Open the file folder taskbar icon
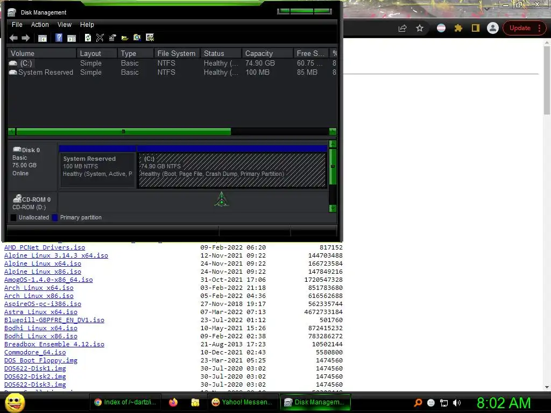This screenshot has width=551, height=413. pyautogui.click(x=195, y=402)
